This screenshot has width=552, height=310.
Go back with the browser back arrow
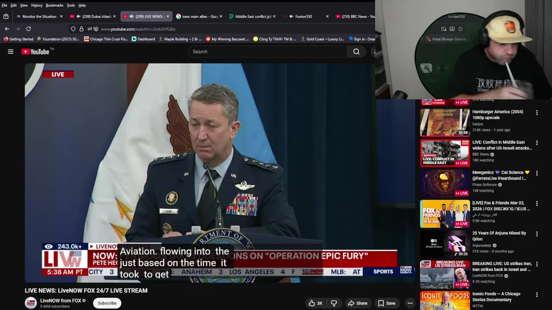[x=7, y=29]
